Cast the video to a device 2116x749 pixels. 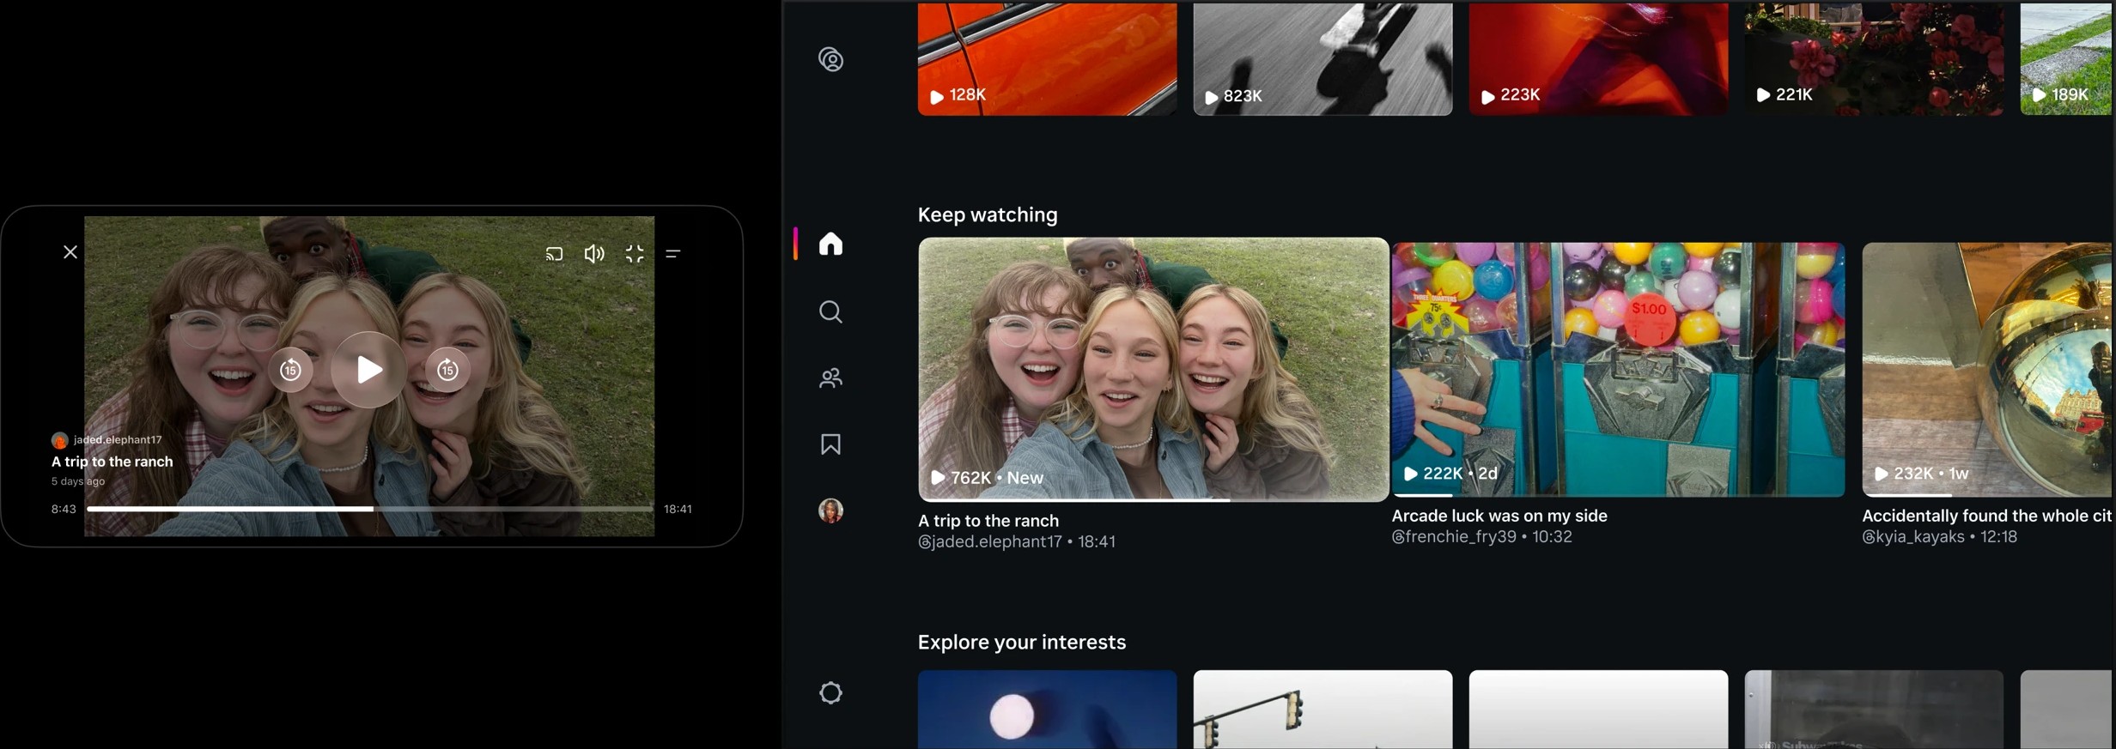tap(555, 253)
